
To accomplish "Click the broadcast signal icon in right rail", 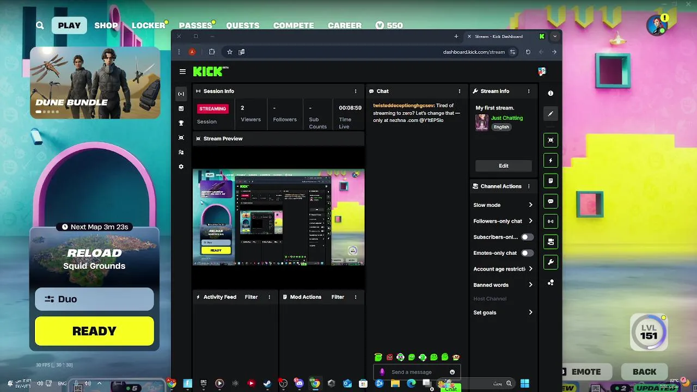I will 551,222.
